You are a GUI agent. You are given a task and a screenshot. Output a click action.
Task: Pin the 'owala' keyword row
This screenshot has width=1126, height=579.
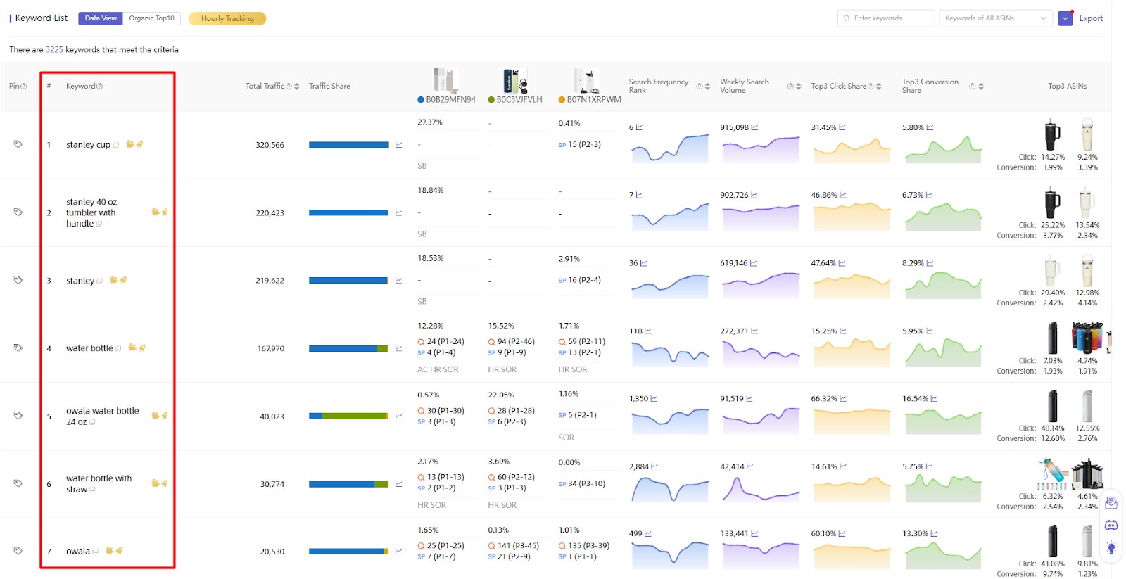[18, 551]
